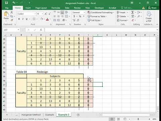Click the Fill Color bucket icon
The width and height of the screenshot is (161, 121).
(42, 19)
